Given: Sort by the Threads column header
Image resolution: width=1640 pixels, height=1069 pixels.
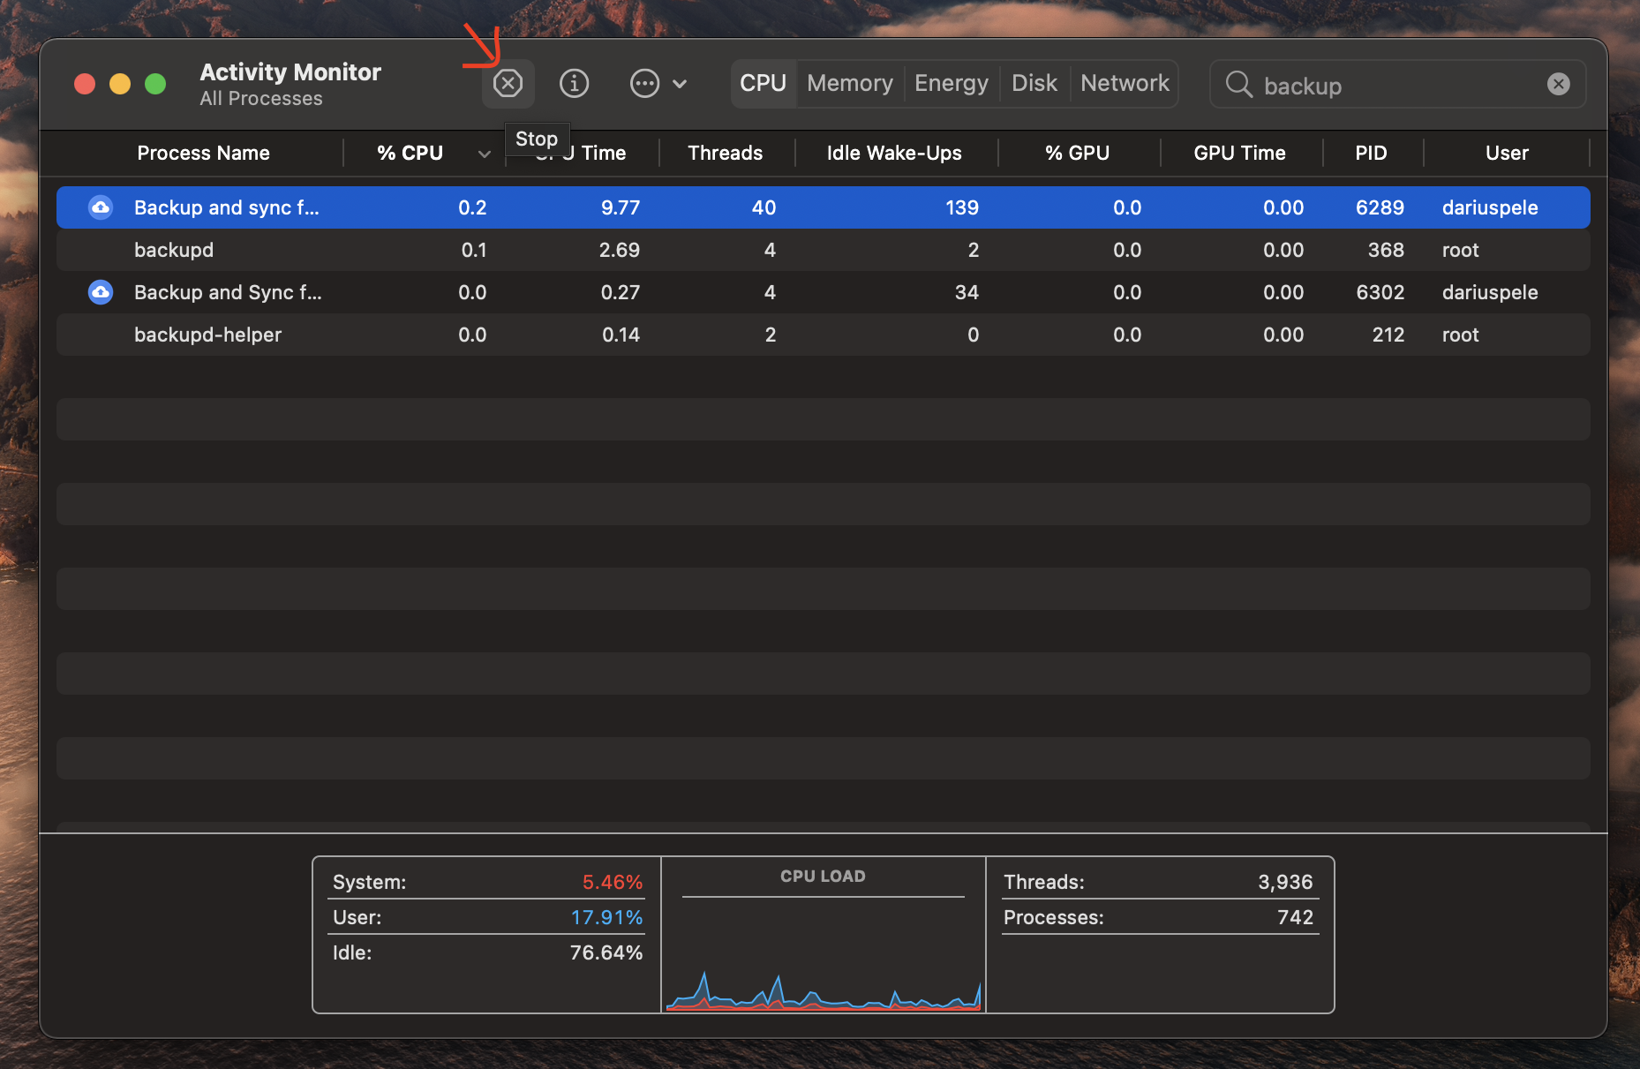Looking at the screenshot, I should click(726, 154).
